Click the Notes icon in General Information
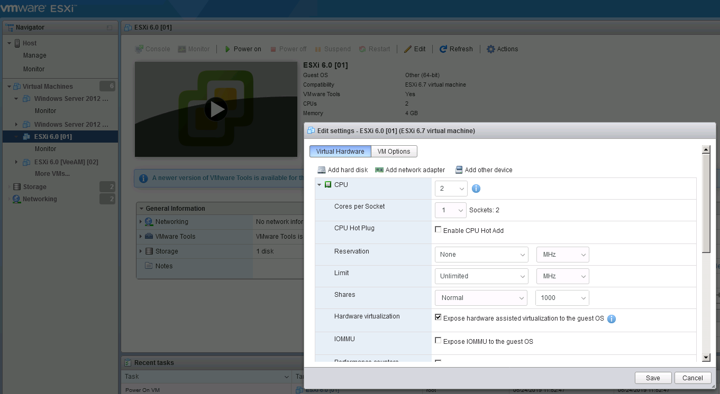720x394 pixels. pos(149,266)
